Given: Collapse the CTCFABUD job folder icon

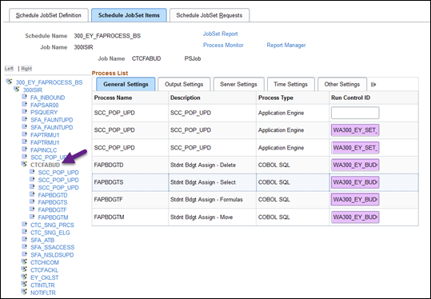Looking at the screenshot, I should click(x=25, y=165).
